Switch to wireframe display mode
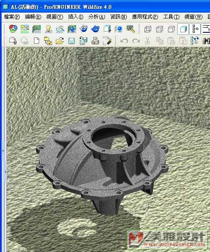The image size is (210, 252). [x=148, y=29]
